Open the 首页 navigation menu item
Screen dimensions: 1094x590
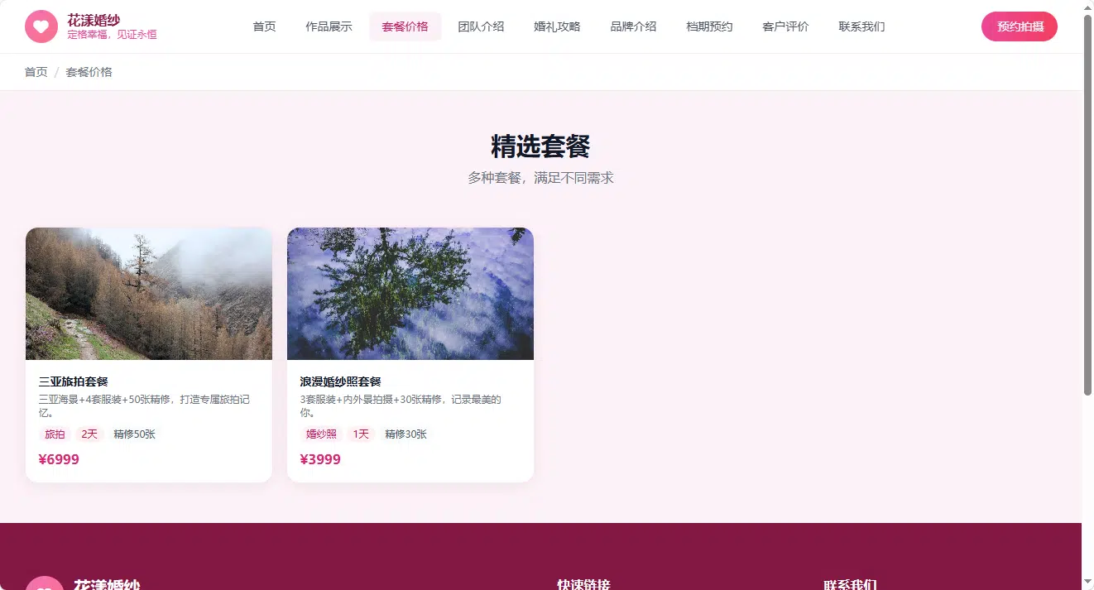(265, 26)
